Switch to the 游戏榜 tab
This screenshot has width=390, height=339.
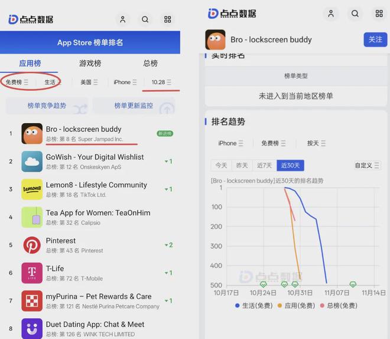[x=90, y=63]
